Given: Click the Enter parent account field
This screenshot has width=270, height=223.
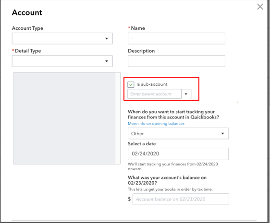Looking at the screenshot, I should [x=154, y=94].
